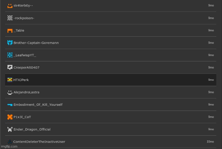Click AlejandroLastra smiley face avatar
The image size is (222, 149).
click(x=10, y=92)
